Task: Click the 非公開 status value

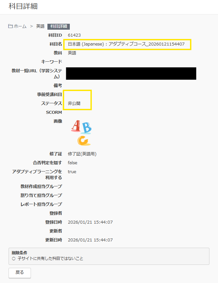Action: point(74,104)
